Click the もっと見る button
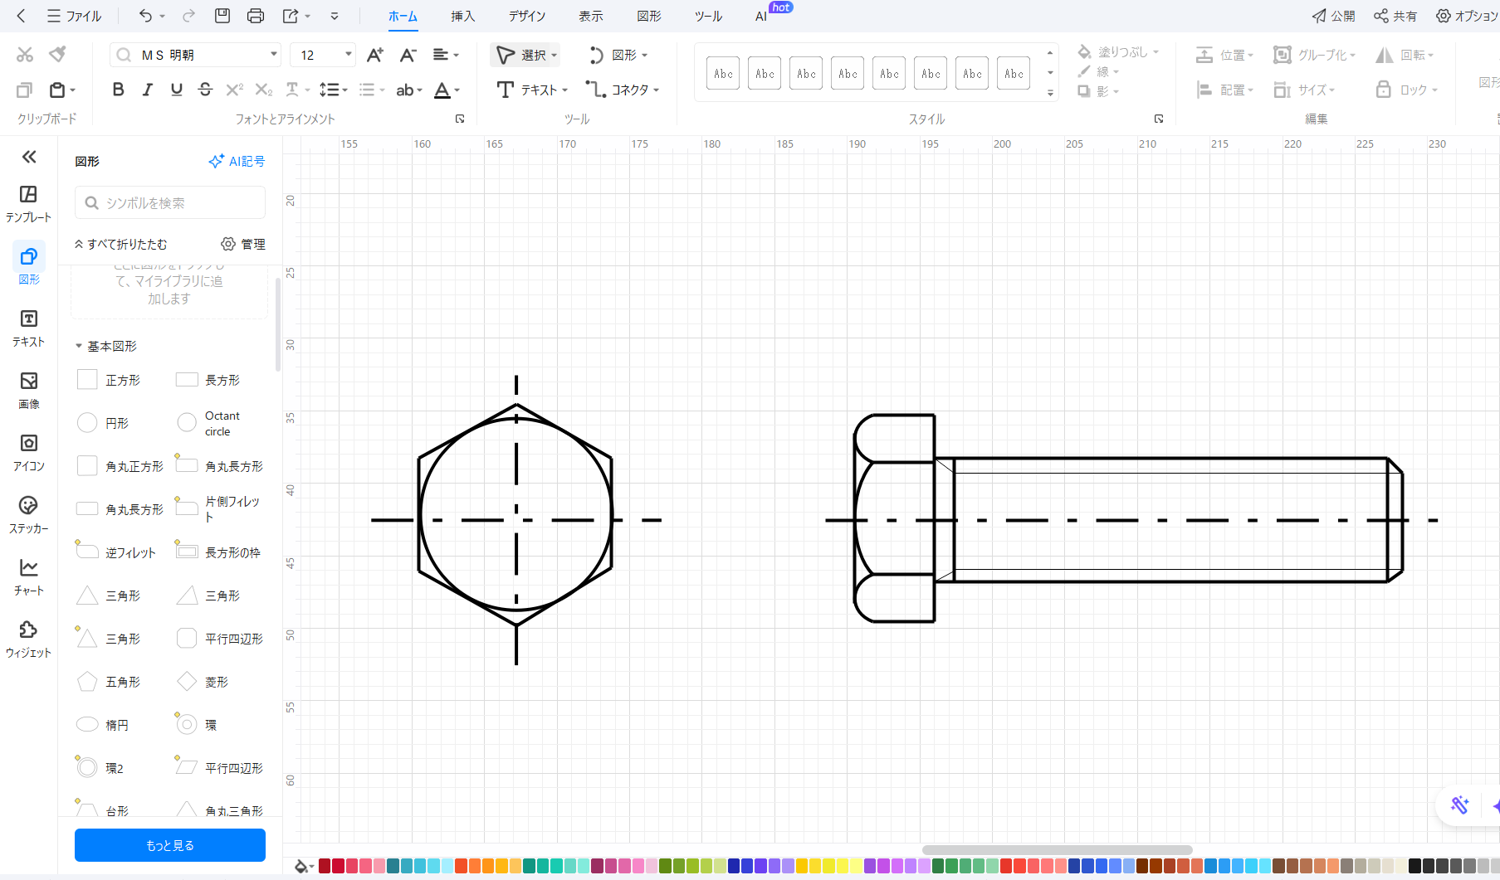 170,845
